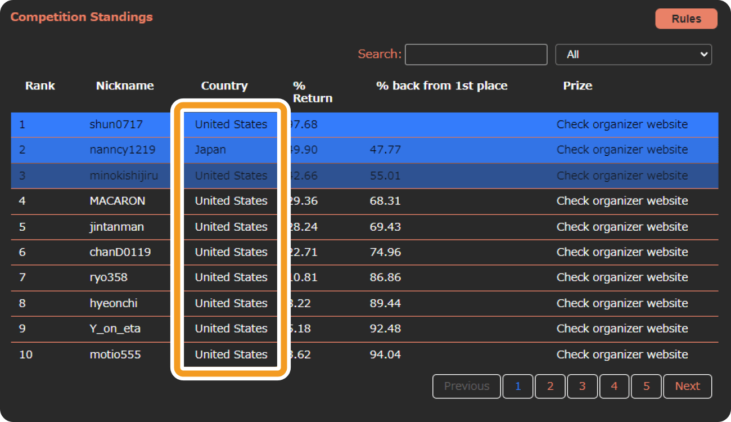Viewport: 731px width, 422px height.
Task: Click the disabled Previous button
Action: tap(467, 387)
